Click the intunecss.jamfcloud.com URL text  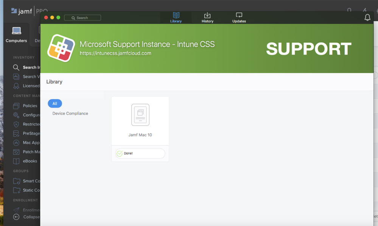(115, 53)
